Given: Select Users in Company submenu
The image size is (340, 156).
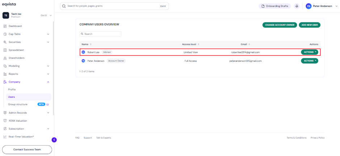Looking at the screenshot, I should click(28, 97).
